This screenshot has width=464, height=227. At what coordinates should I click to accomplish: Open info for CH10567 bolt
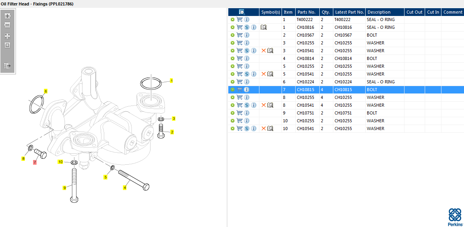pos(247,35)
